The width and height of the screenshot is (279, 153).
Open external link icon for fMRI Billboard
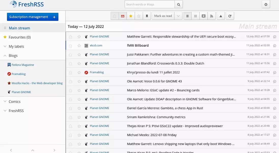(x=275, y=46)
